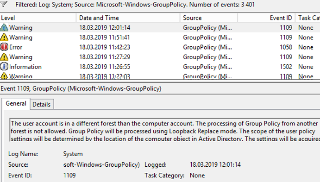Click the Event ID value 1109 in details
The image size is (320, 182).
(x=69, y=175)
